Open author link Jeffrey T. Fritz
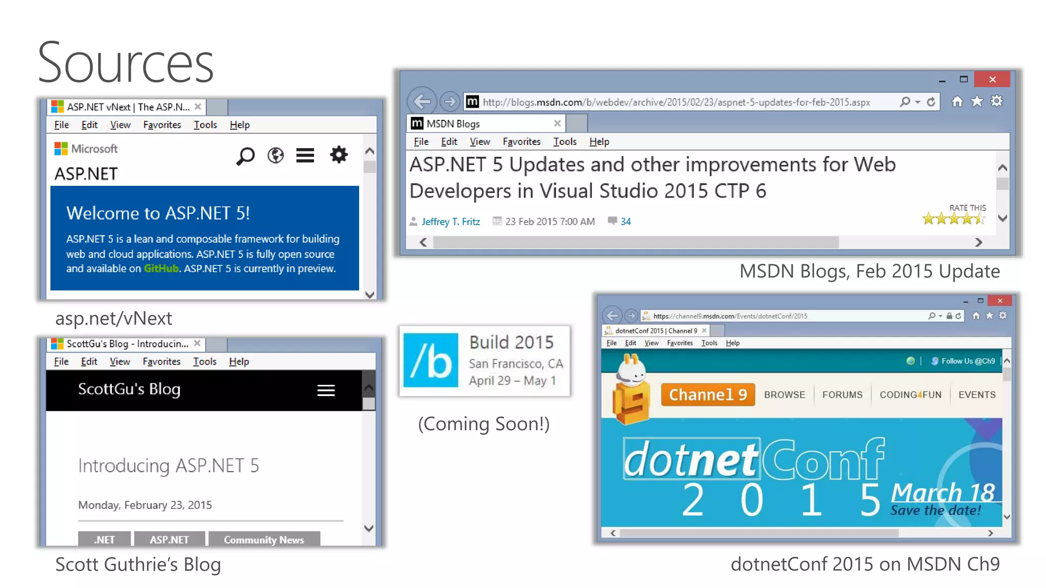1046x588 pixels. coord(450,222)
